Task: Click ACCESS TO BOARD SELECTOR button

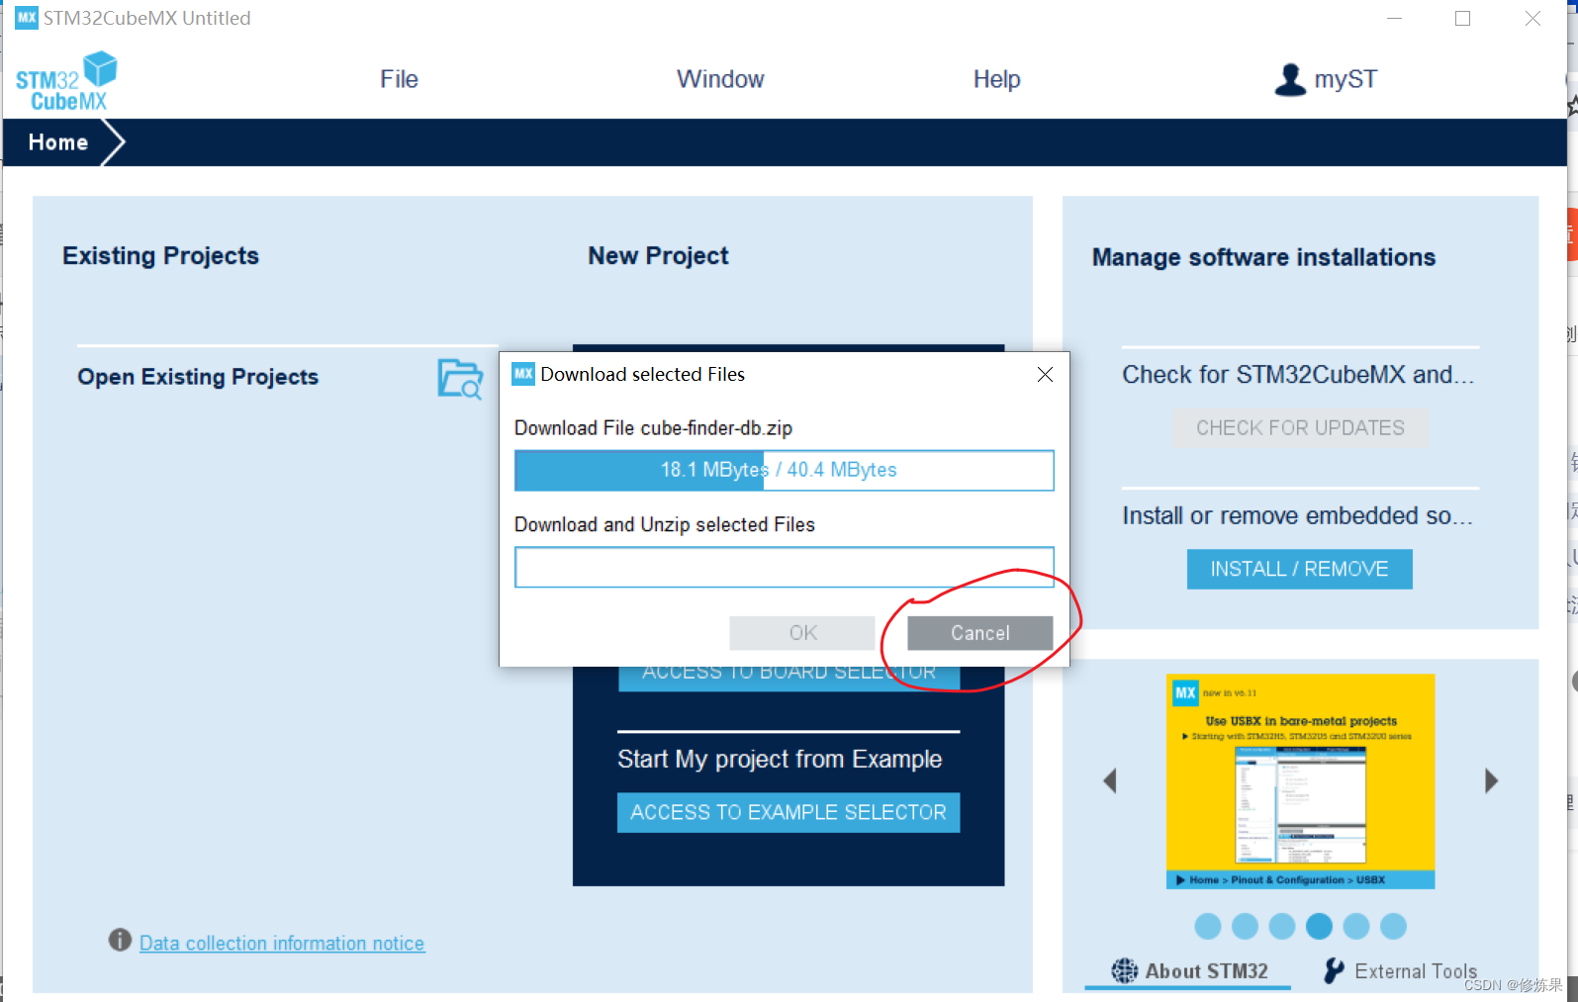Action: (789, 678)
